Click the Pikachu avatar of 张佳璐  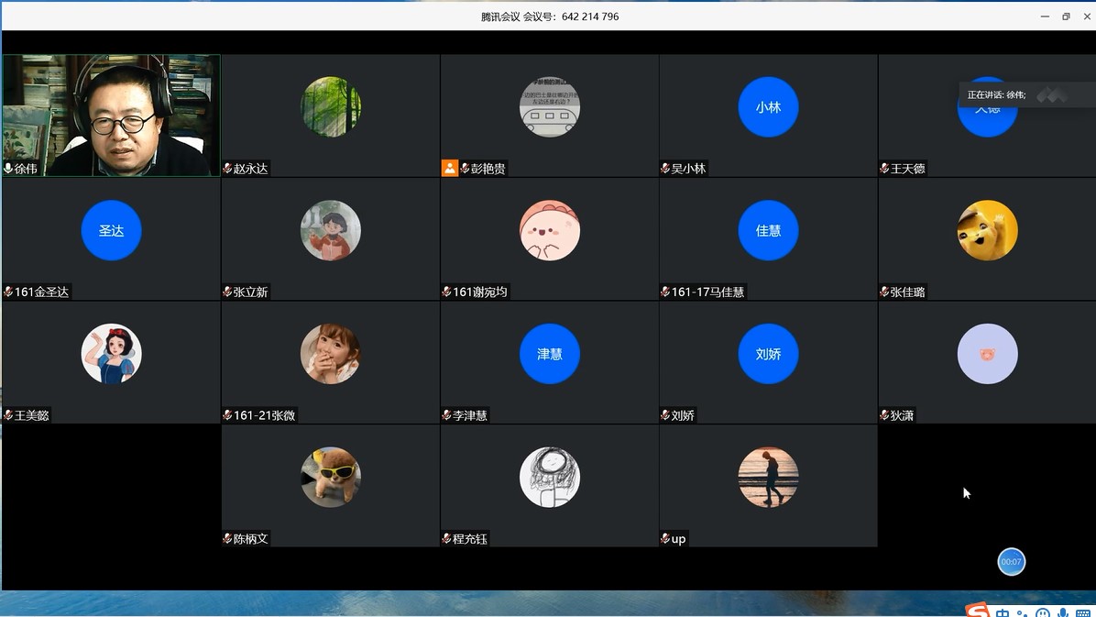[x=987, y=230]
